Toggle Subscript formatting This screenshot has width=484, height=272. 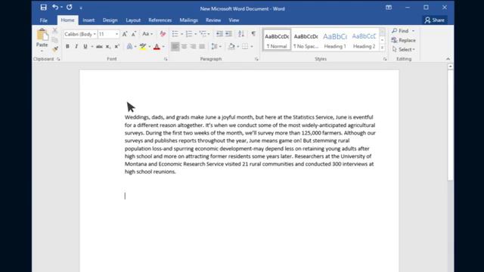108,47
